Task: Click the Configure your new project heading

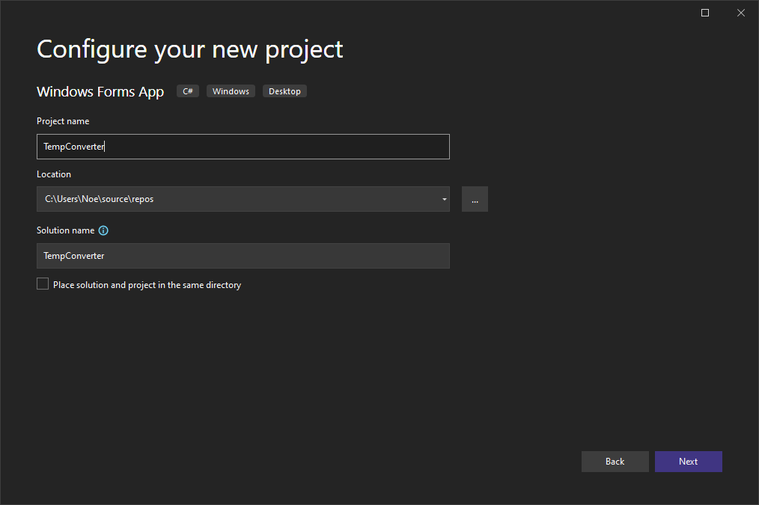Action: point(190,49)
